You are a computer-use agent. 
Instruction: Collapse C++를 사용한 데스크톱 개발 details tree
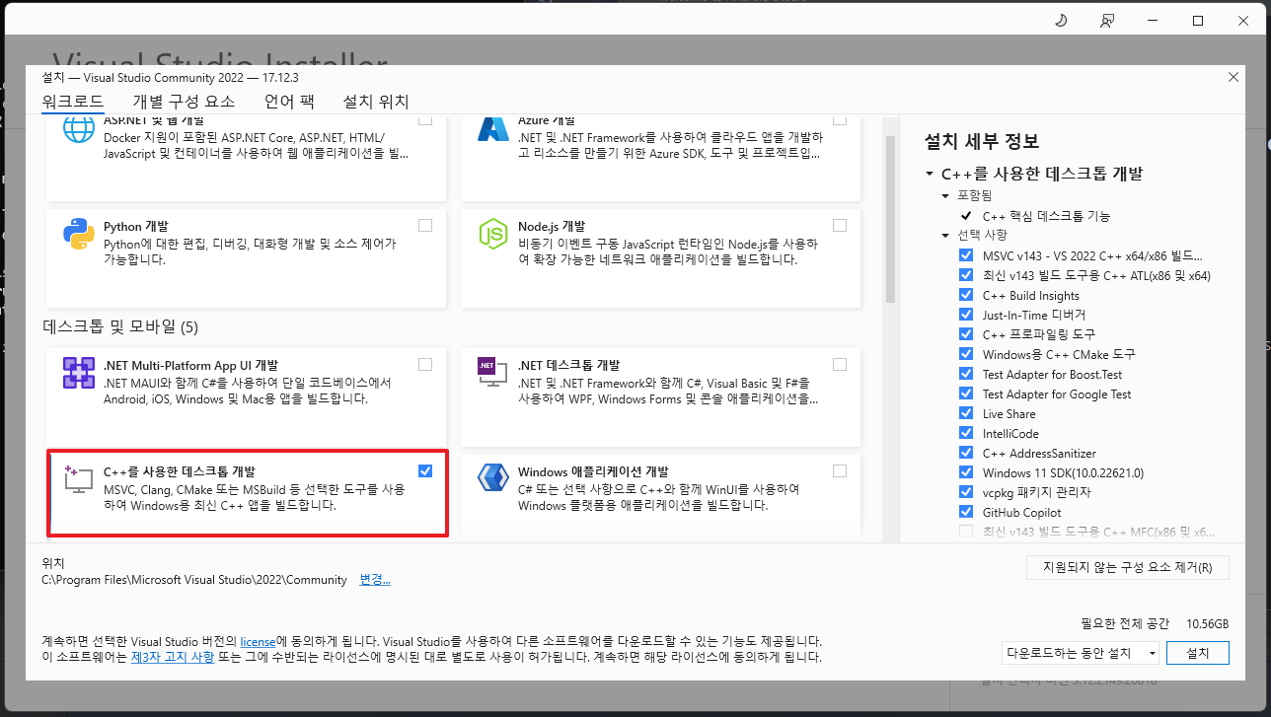point(930,174)
